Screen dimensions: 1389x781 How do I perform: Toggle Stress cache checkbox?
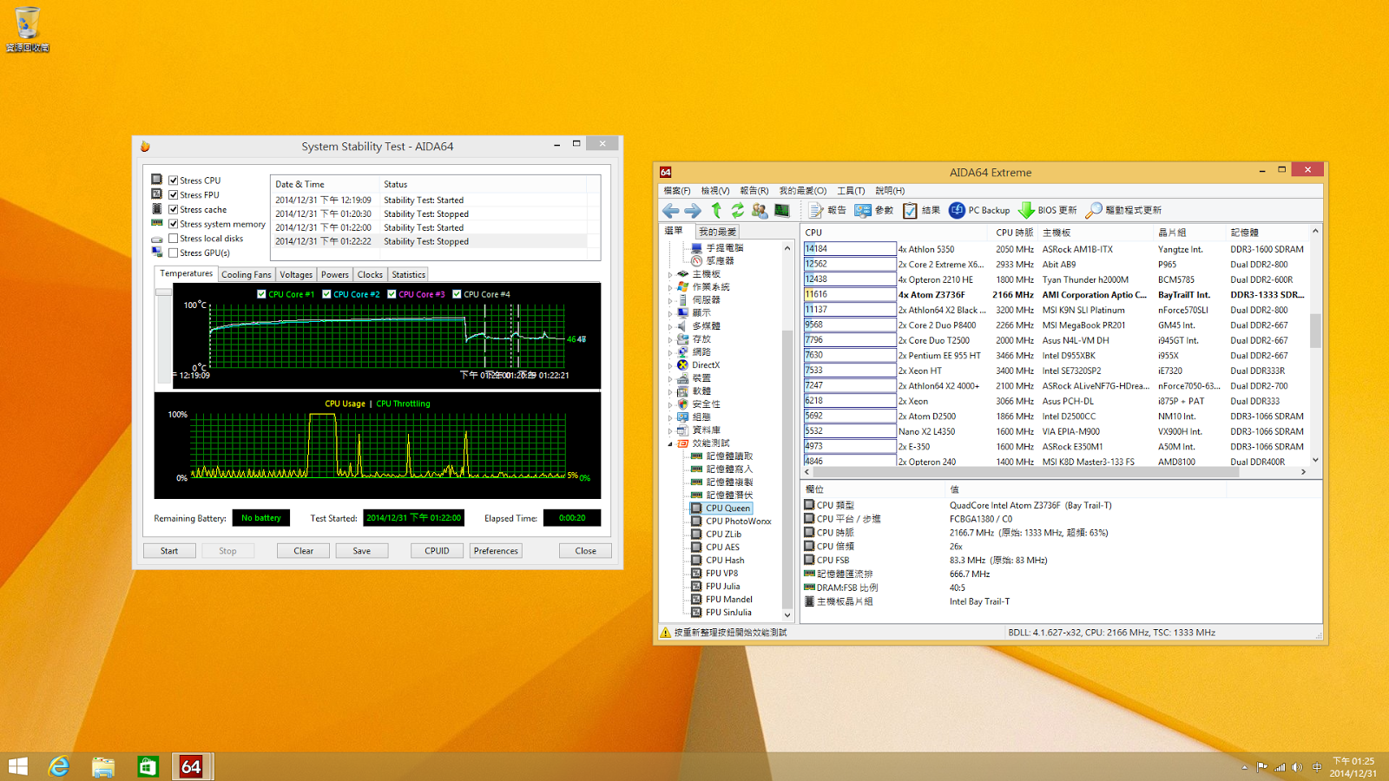tap(174, 209)
